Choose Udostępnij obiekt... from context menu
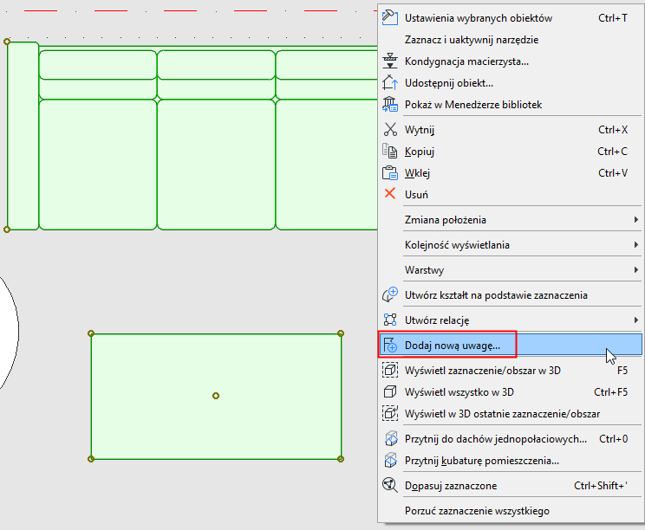The image size is (645, 530). 510,83
